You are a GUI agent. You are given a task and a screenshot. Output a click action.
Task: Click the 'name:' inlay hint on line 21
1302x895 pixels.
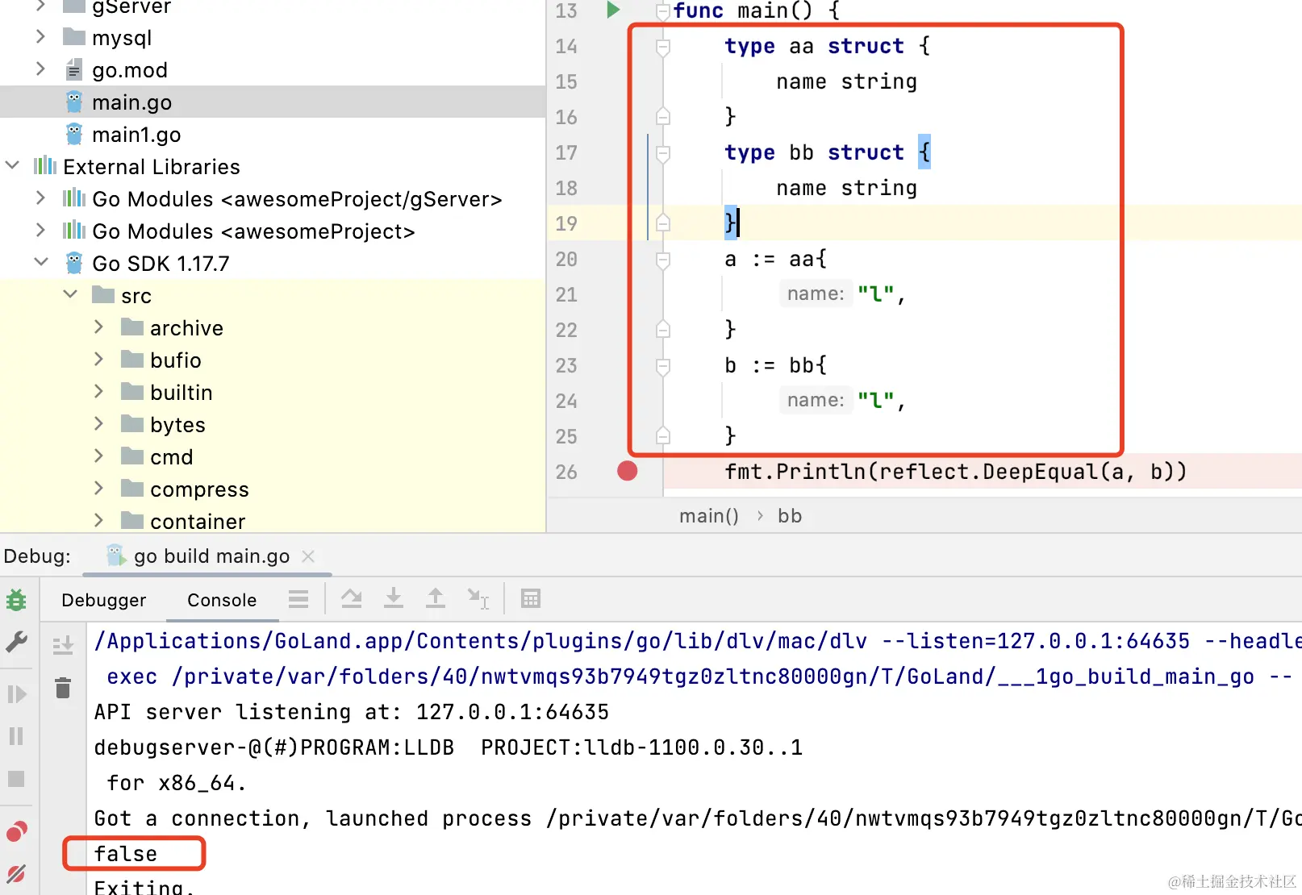(x=815, y=293)
